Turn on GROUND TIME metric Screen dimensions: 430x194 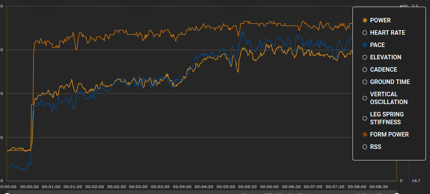click(x=365, y=82)
